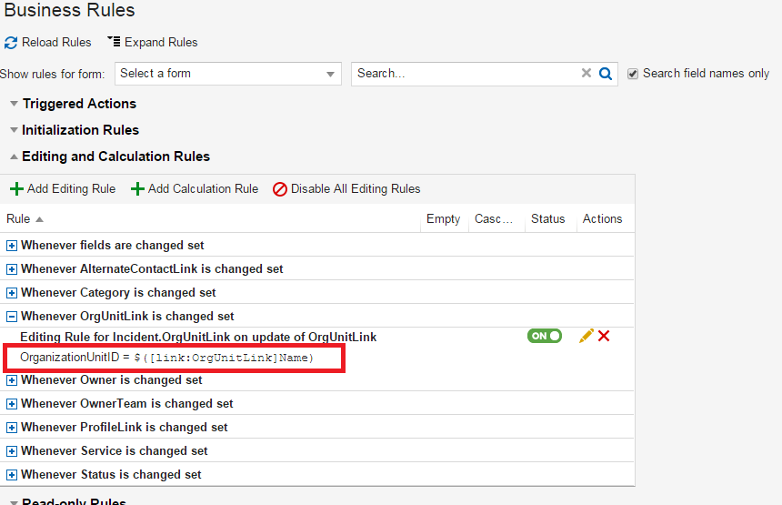
Task: Expand Whenever Status is changed set
Action: tap(12, 475)
